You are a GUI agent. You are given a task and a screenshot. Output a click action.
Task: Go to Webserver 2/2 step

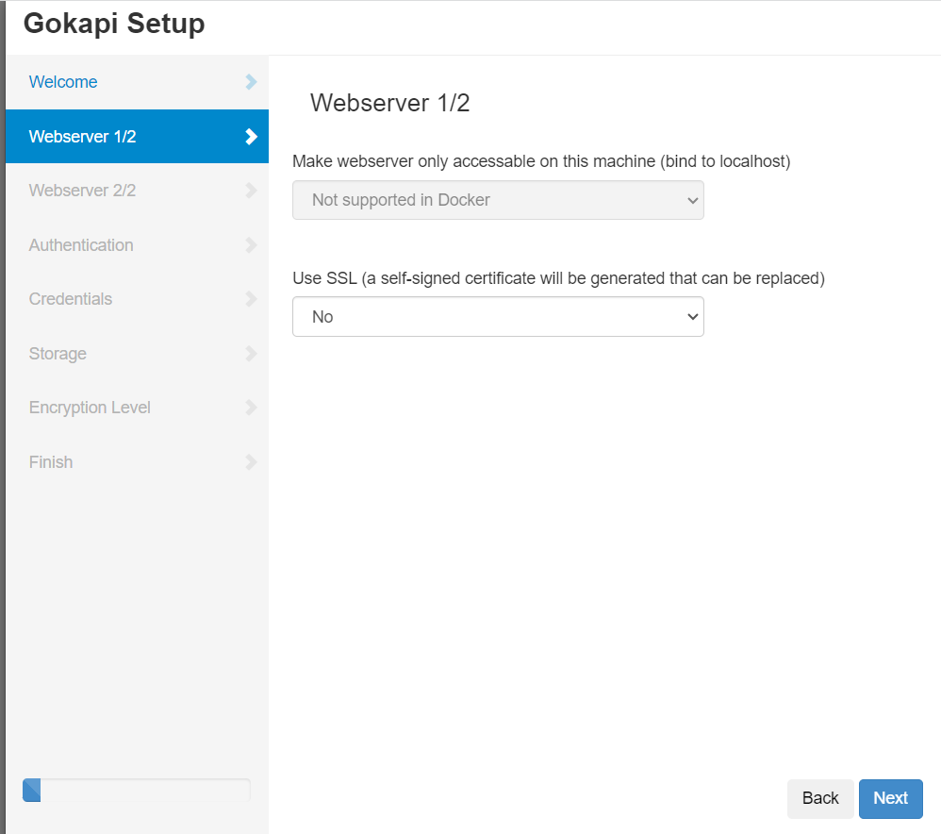coord(137,191)
